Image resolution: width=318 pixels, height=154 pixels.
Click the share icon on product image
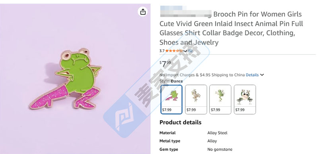[143, 12]
